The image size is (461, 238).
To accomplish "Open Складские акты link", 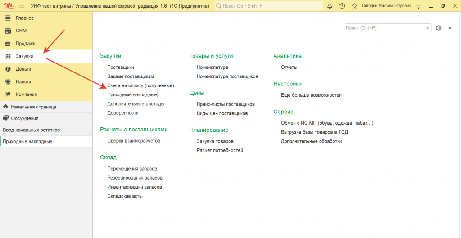I will pos(125,196).
